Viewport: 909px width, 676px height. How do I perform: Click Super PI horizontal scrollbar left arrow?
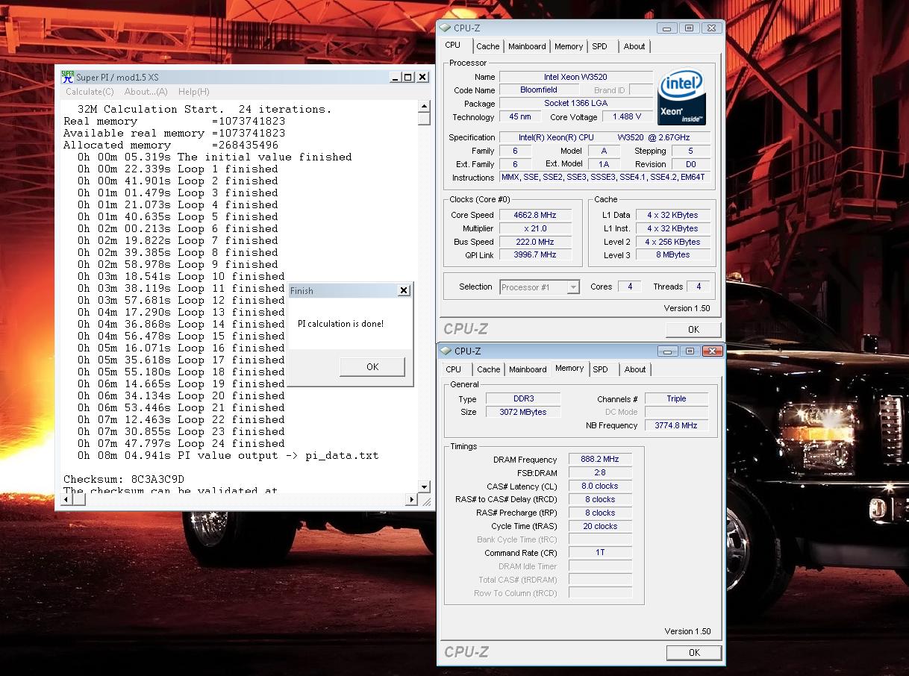pyautogui.click(x=68, y=499)
